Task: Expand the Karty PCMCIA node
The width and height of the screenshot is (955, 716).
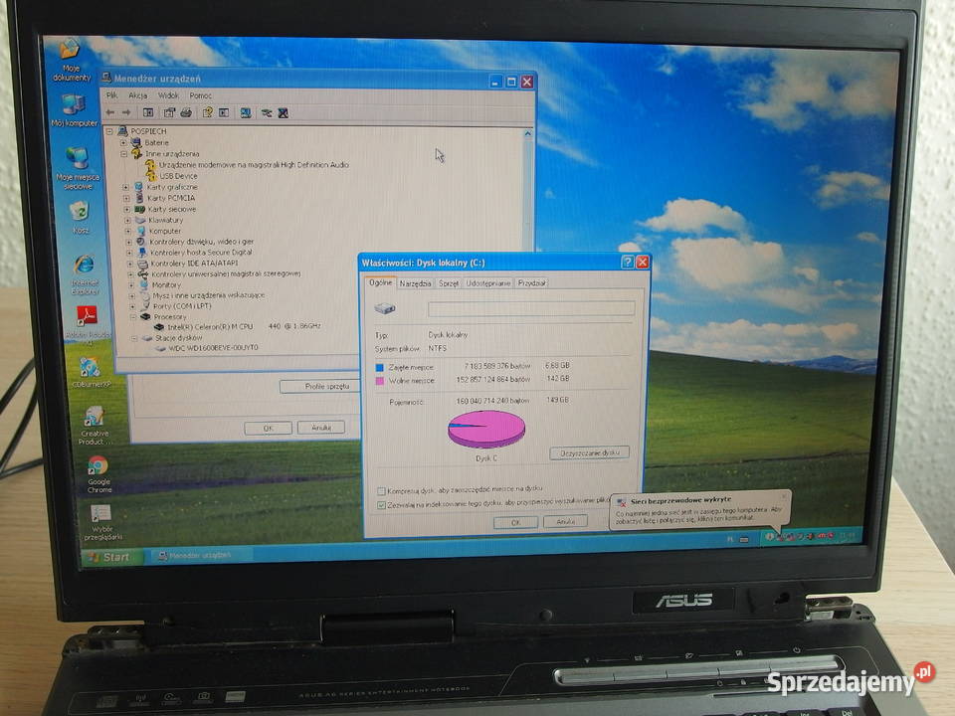Action: click(126, 198)
